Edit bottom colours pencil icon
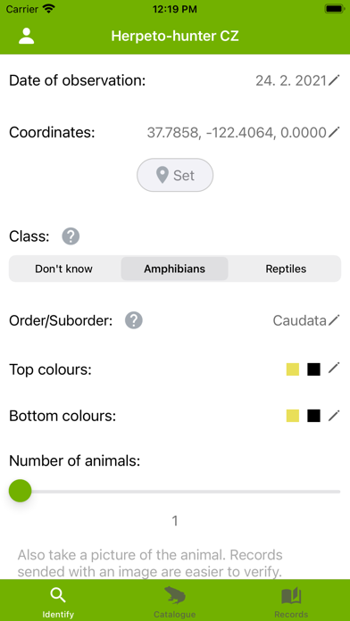Viewport: 350px width, 621px height. (x=334, y=416)
